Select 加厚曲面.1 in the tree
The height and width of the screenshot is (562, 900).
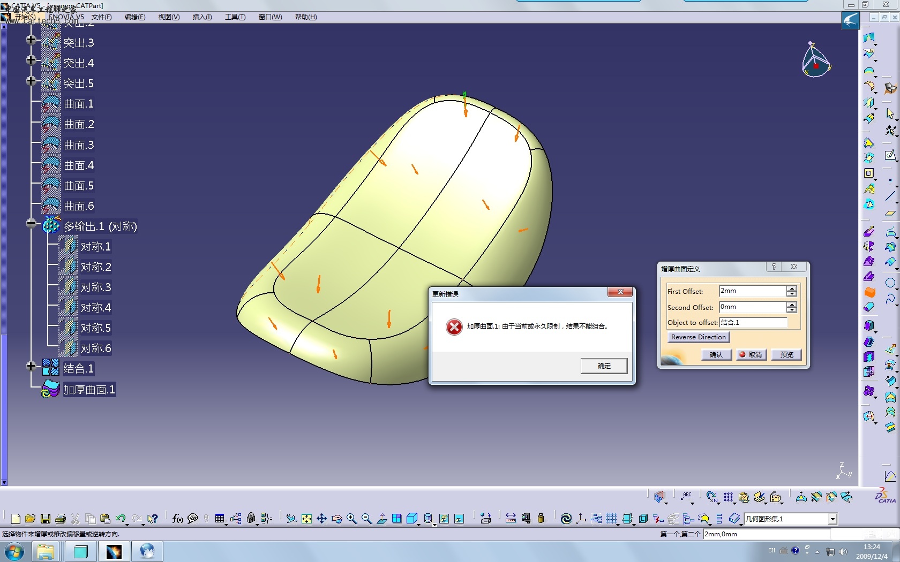[x=89, y=390]
